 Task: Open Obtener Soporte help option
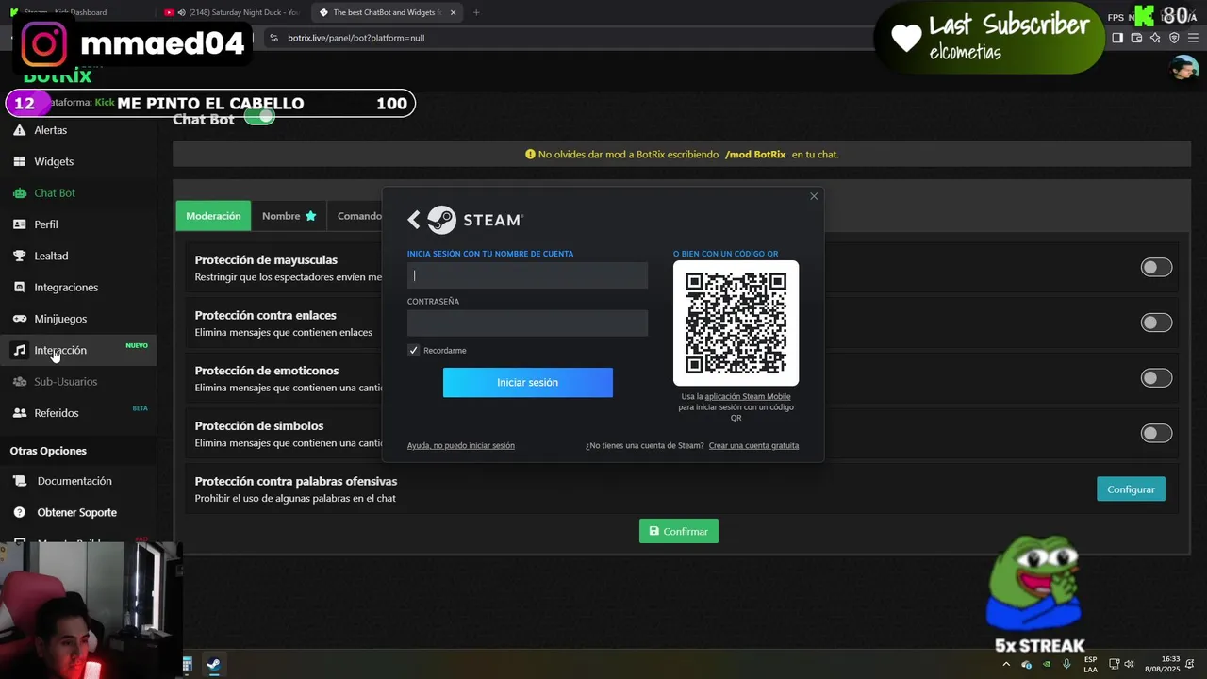(x=76, y=512)
